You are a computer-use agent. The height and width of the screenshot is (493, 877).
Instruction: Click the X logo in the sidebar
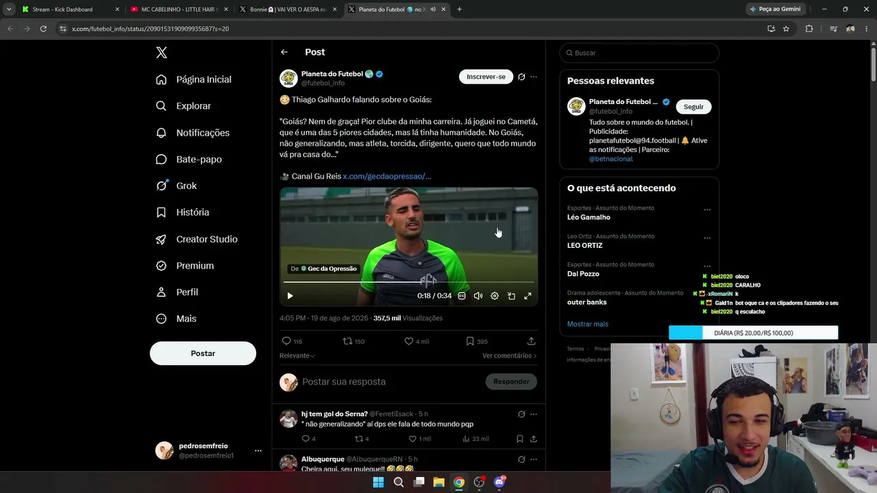(x=162, y=53)
